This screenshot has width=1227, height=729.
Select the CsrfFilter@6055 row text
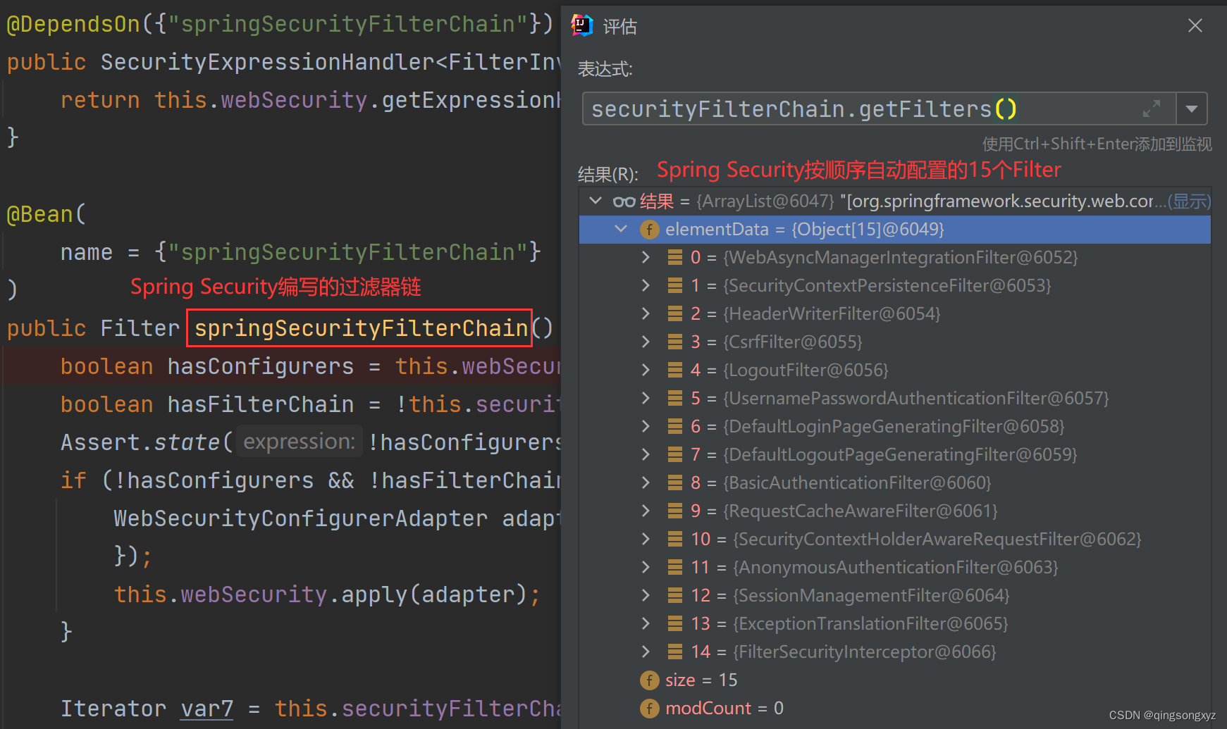[776, 342]
